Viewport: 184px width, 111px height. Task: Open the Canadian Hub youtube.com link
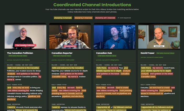coord(107,60)
